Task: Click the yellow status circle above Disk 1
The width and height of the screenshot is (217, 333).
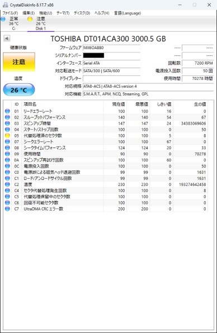Action: [x=30, y=19]
